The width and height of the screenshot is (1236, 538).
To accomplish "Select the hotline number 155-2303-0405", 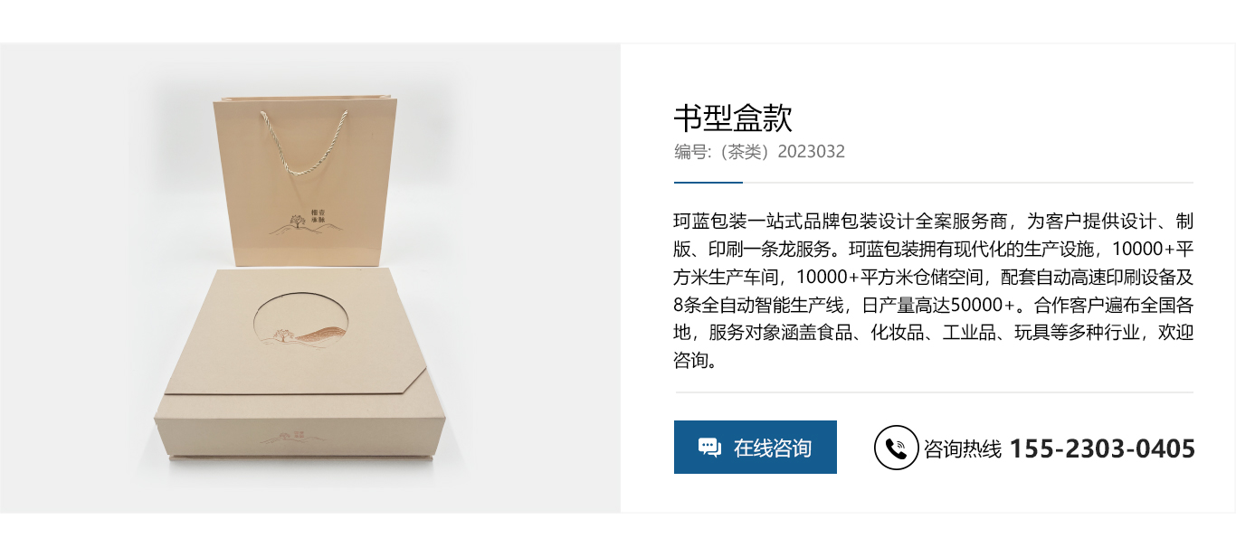I will (x=1102, y=448).
